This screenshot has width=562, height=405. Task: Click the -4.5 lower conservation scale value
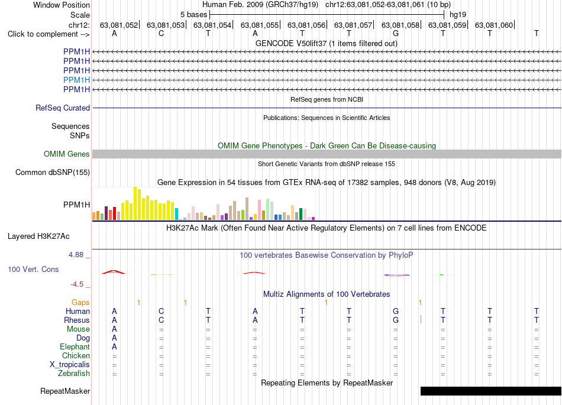pyautogui.click(x=77, y=284)
